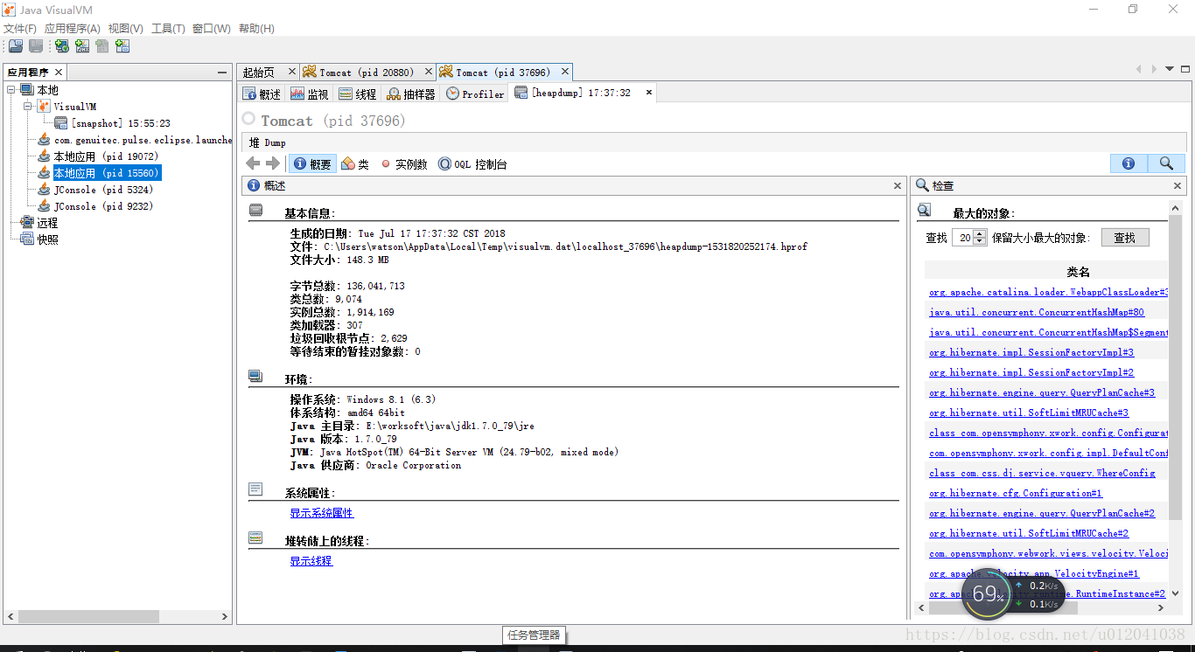This screenshot has width=1195, height=652.
Task: Open org.apache.catalina.loader.WebappClassLoader link
Action: pyautogui.click(x=1049, y=292)
